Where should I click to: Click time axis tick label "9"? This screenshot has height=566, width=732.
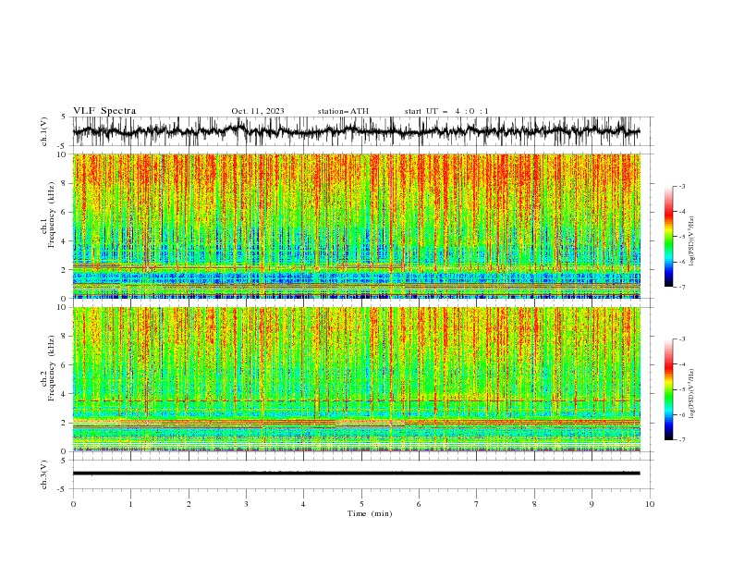tap(592, 504)
